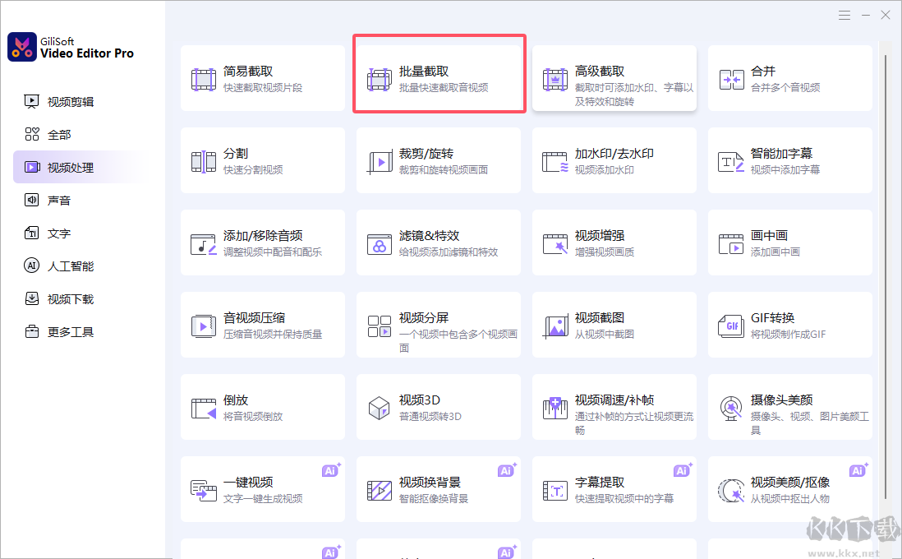Viewport: 902px width, 559px height.
Task: Open the 视频截图 screenshot tool
Action: click(614, 326)
